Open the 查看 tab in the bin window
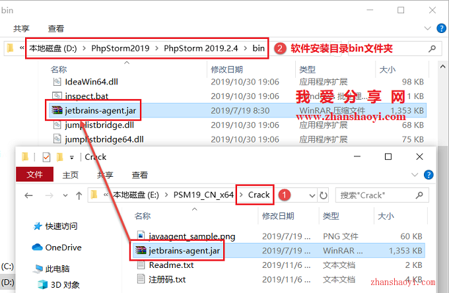Image resolution: width=449 pixels, height=293 pixels. [56, 28]
